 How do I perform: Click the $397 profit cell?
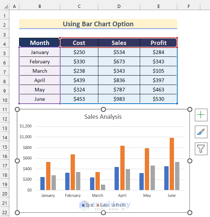[x=158, y=80]
